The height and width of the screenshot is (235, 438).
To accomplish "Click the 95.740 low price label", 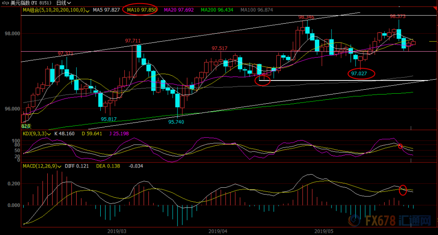I will (176, 122).
